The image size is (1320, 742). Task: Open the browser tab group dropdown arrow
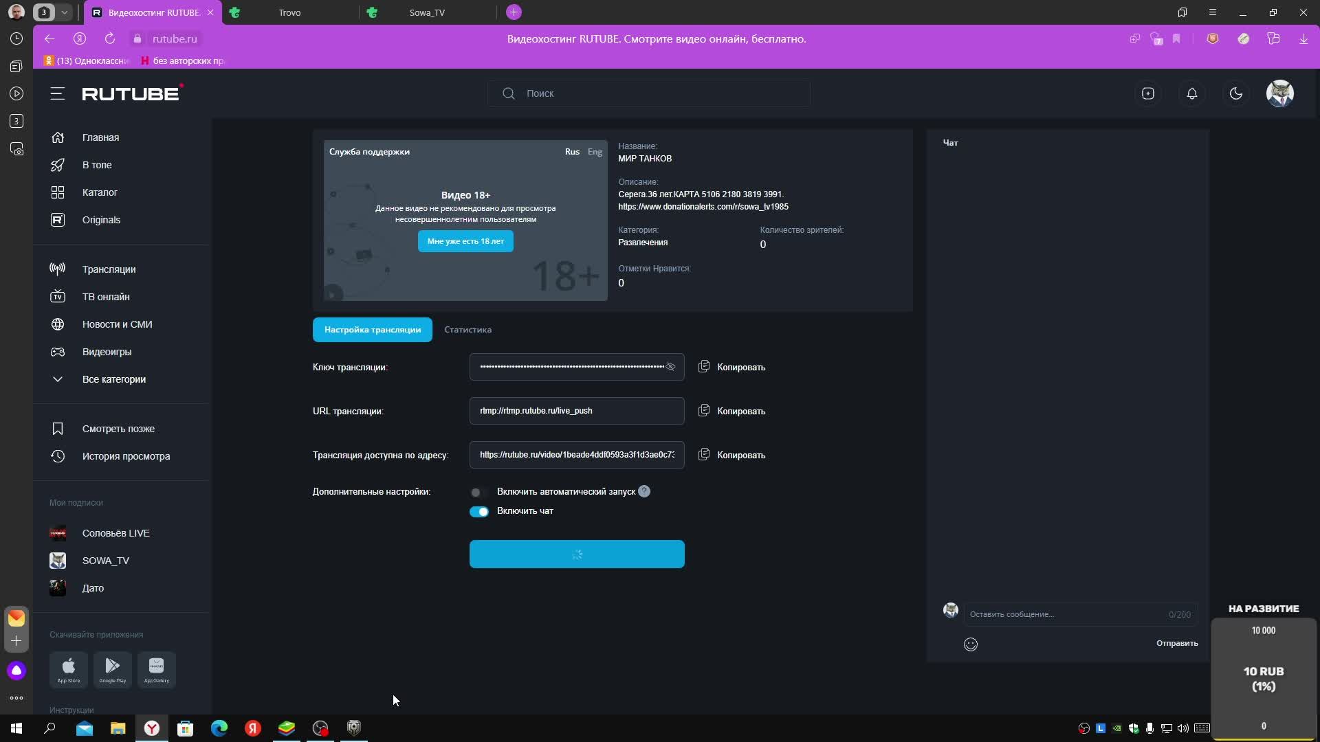64,12
